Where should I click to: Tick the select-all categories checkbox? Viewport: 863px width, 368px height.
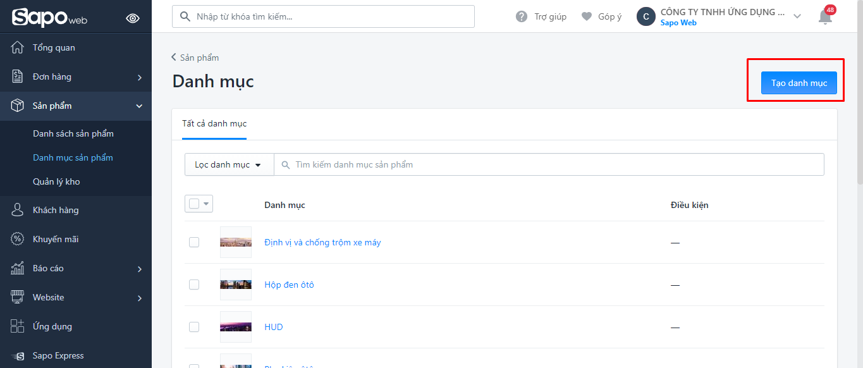pos(194,204)
